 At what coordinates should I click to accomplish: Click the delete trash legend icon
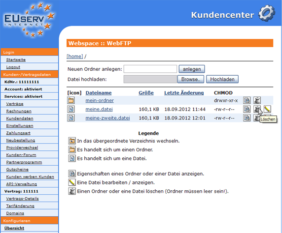(72, 191)
